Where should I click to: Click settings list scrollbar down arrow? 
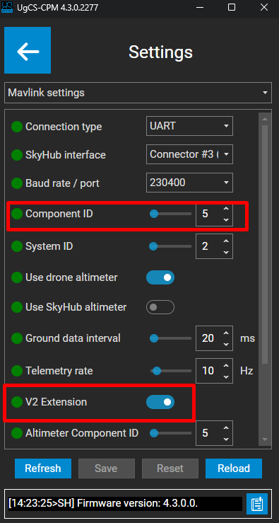pyautogui.click(x=265, y=439)
